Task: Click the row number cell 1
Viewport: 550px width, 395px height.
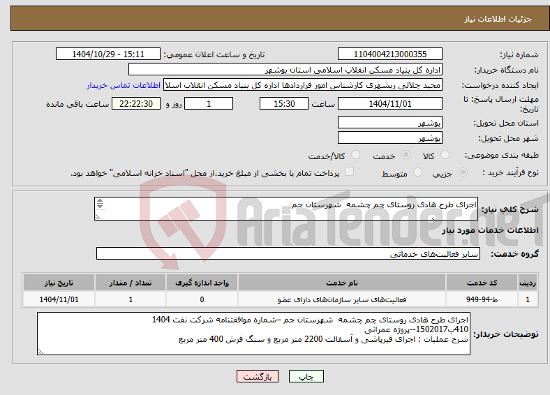Action: (528, 299)
